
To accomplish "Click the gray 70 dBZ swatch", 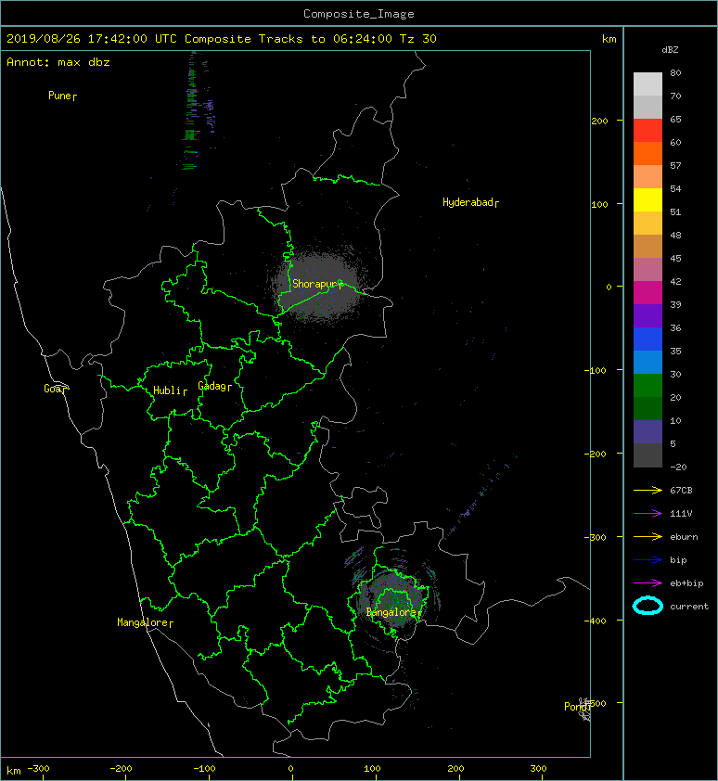I will (647, 107).
